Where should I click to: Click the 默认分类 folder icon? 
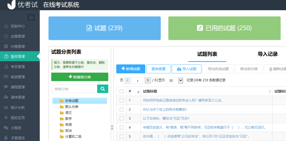pyautogui.click(x=61, y=107)
